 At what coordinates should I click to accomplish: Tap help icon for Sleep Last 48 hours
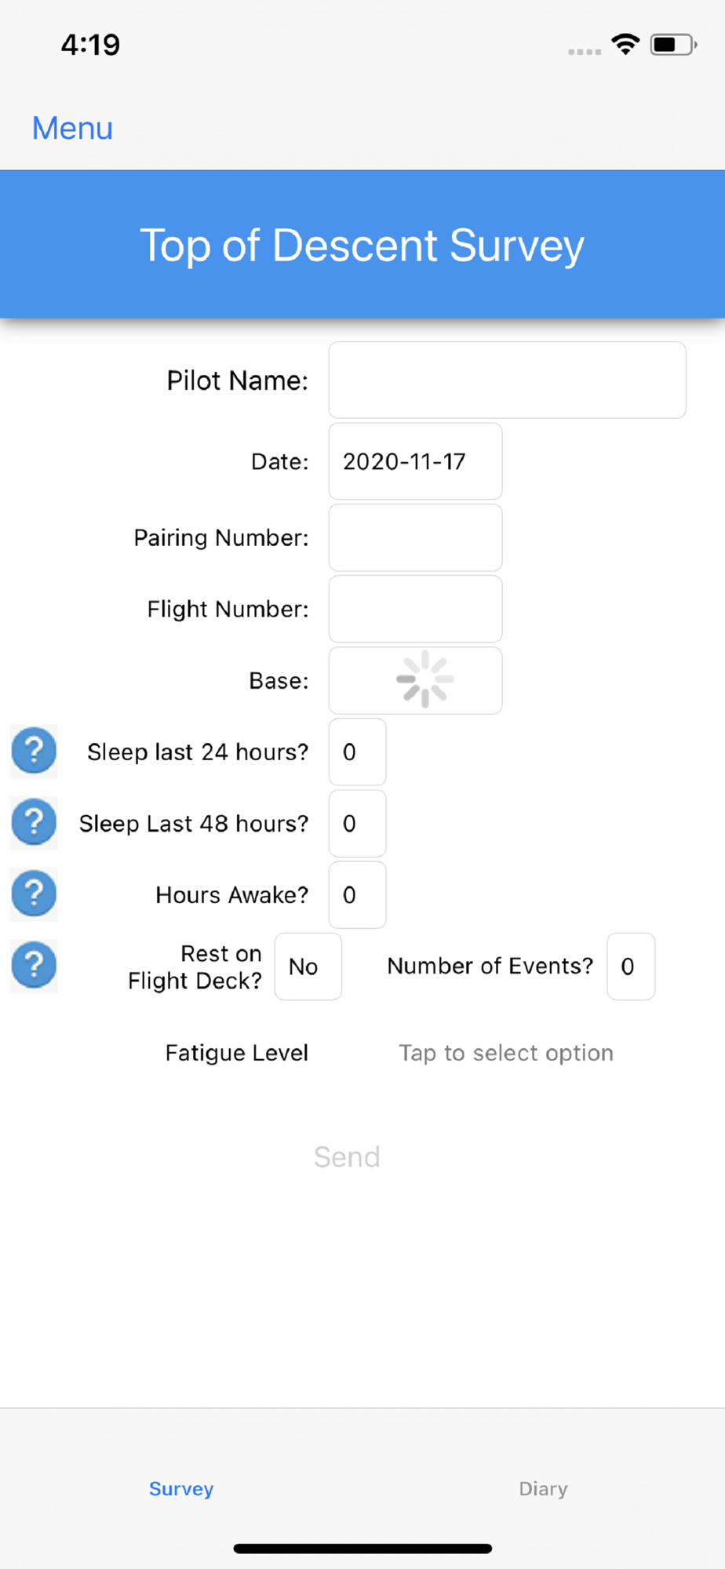pos(34,822)
